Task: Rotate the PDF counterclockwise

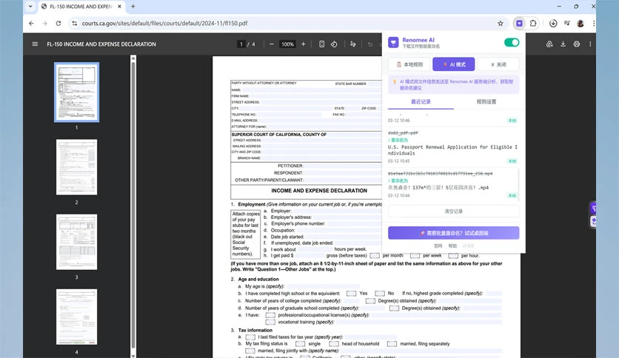Action: pyautogui.click(x=334, y=44)
